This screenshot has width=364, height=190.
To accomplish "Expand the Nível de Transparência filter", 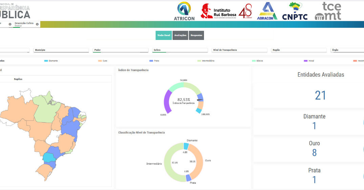I will pos(240,50).
